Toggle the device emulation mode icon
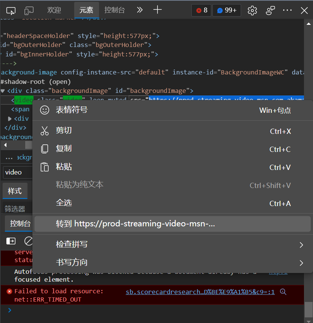The height and width of the screenshot is (323, 313). click(x=29, y=11)
